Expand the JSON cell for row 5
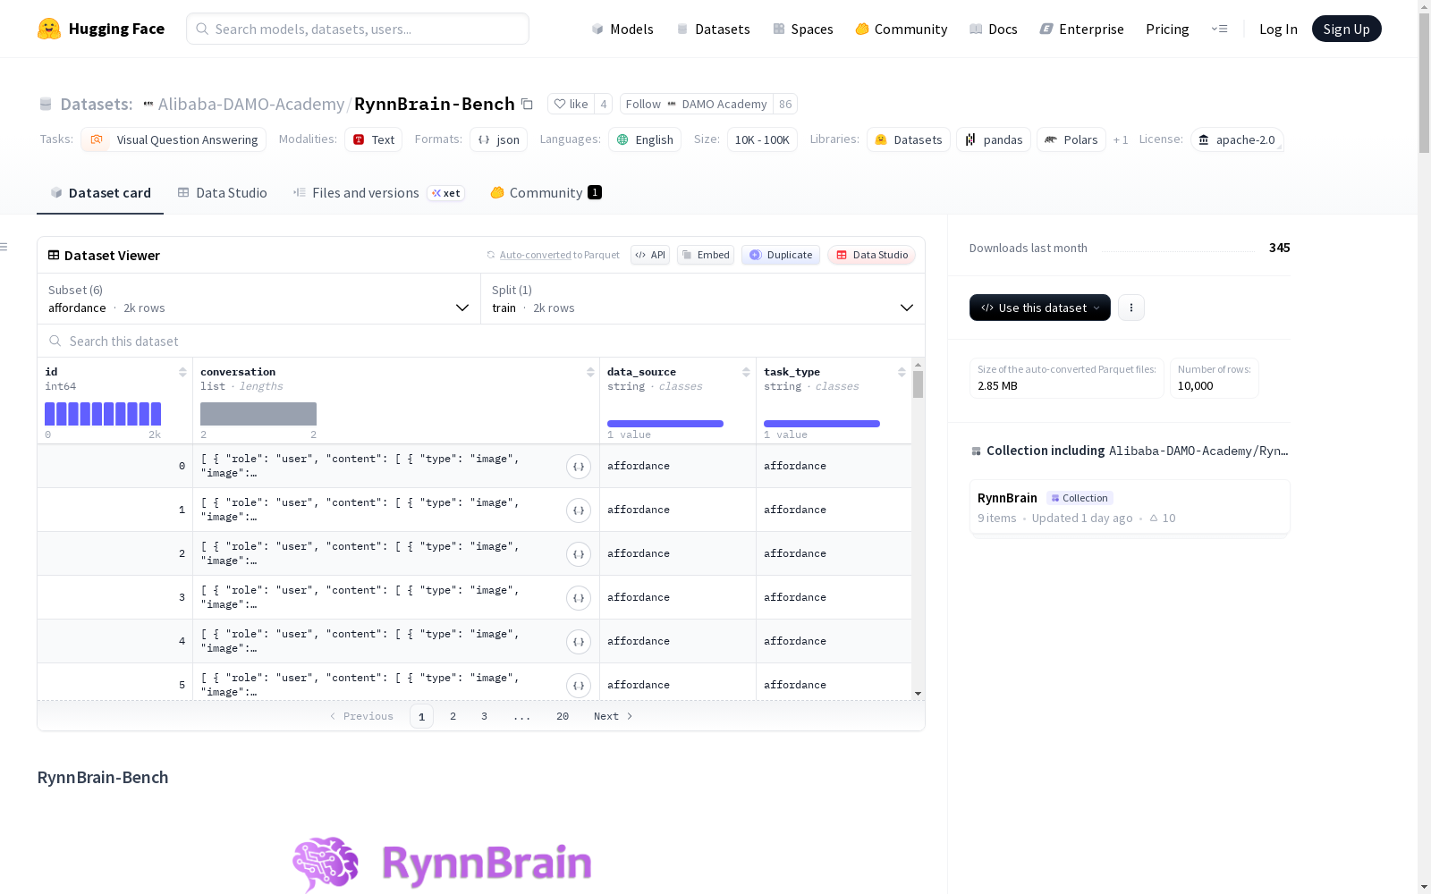1431x894 pixels. tap(579, 686)
